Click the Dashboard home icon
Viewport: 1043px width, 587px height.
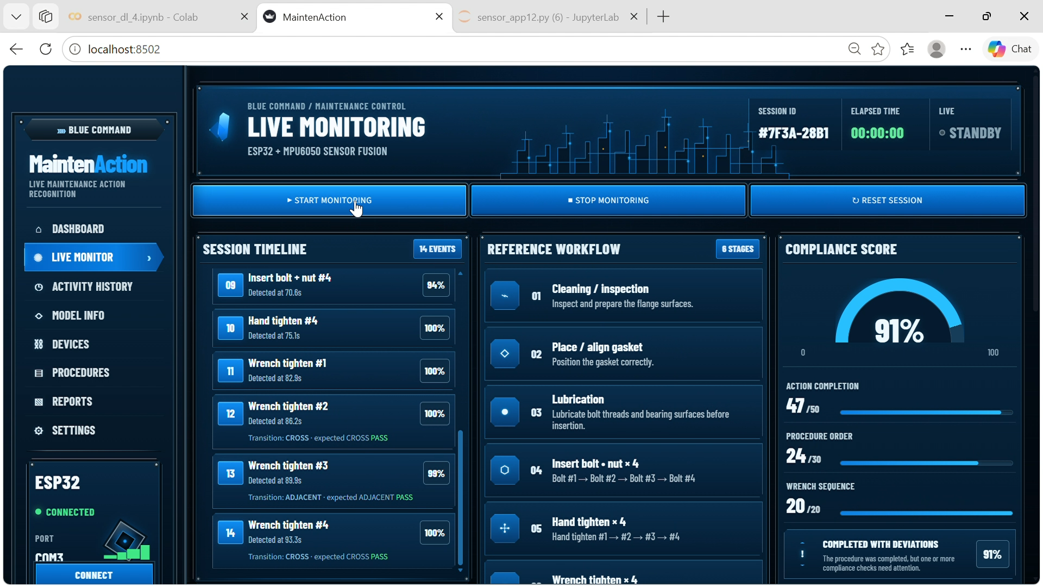click(x=39, y=229)
